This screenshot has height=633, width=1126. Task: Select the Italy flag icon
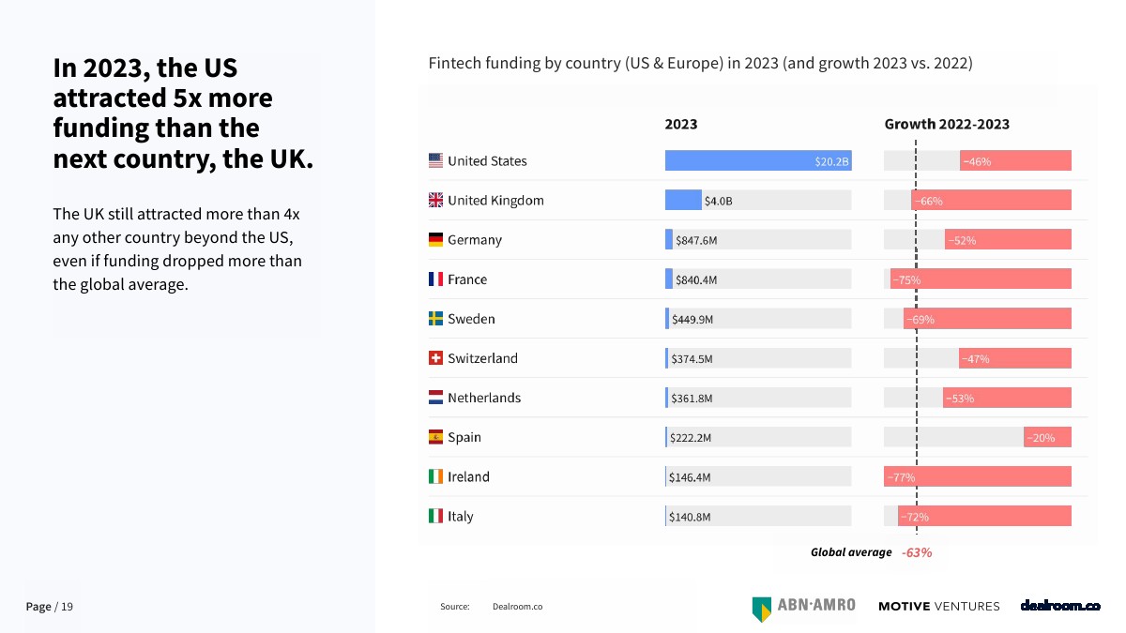[x=435, y=516]
